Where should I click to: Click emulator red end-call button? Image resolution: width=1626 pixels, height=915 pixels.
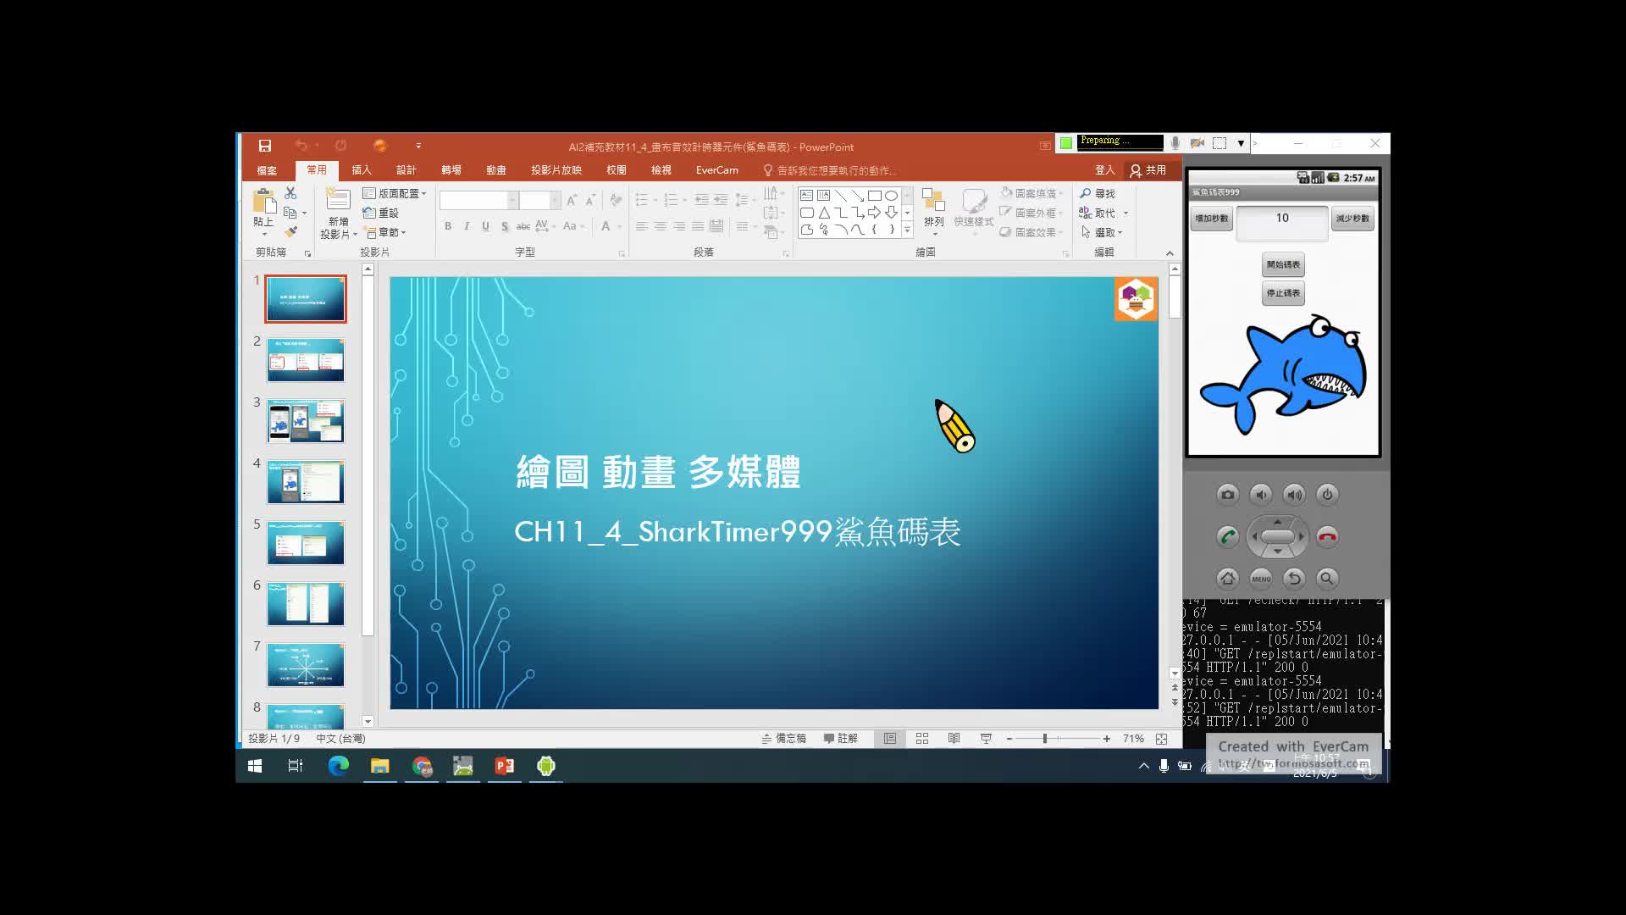tap(1327, 536)
